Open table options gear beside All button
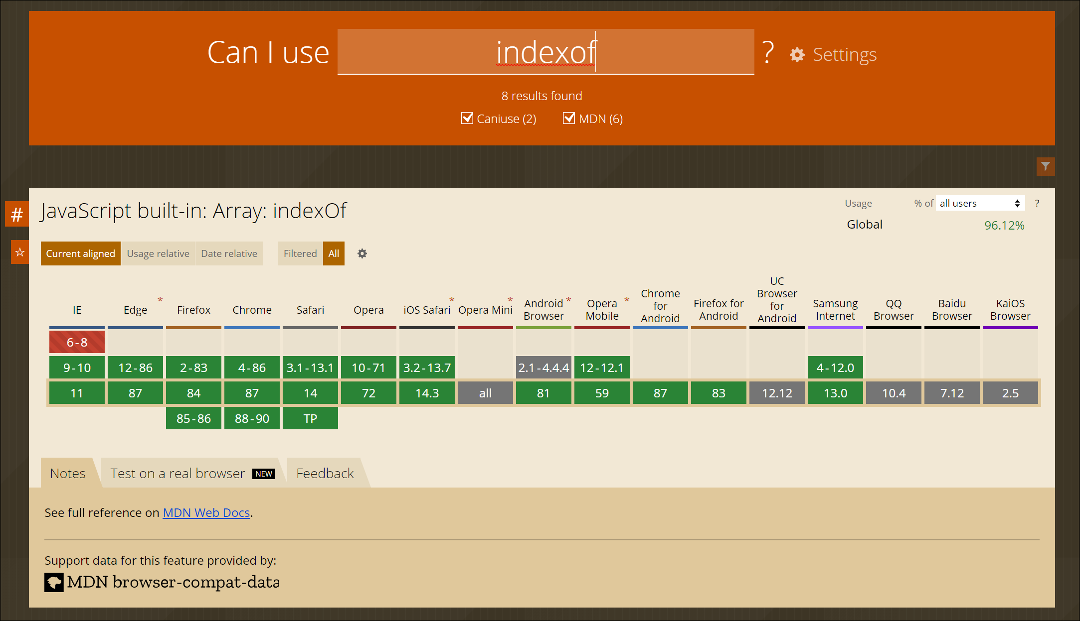The image size is (1080, 621). (362, 253)
